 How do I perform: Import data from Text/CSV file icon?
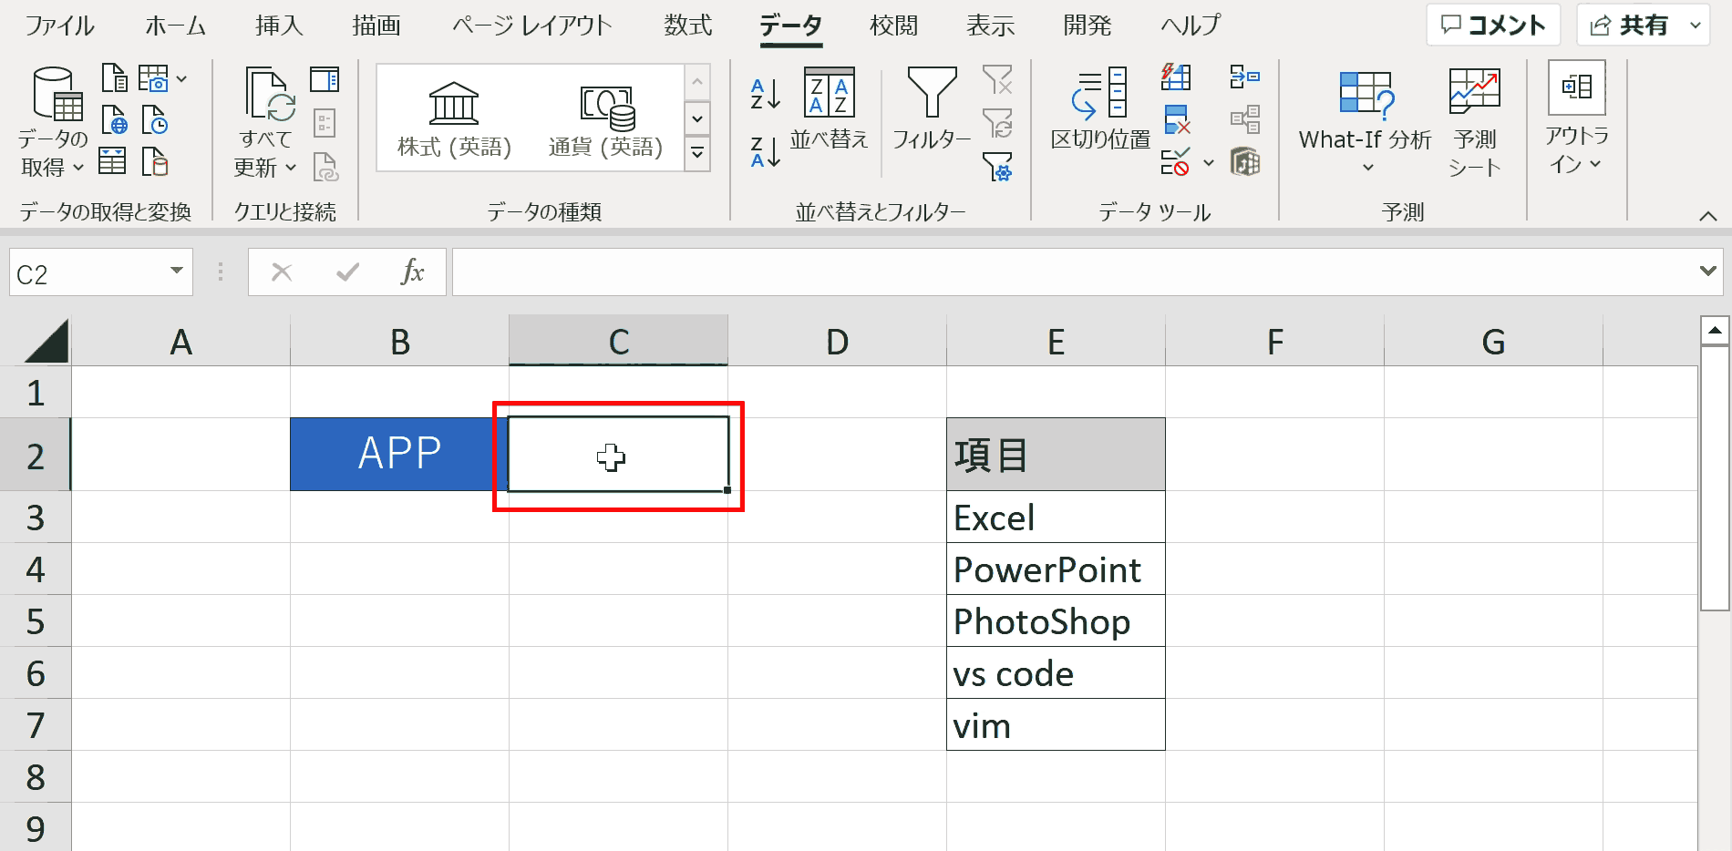[114, 78]
